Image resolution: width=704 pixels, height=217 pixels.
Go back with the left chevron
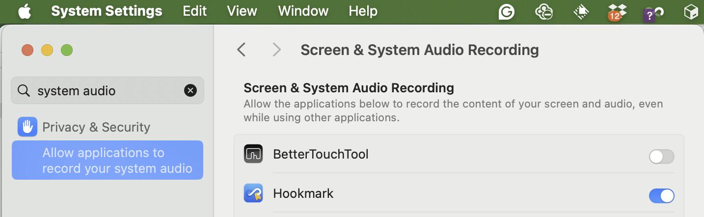click(241, 50)
